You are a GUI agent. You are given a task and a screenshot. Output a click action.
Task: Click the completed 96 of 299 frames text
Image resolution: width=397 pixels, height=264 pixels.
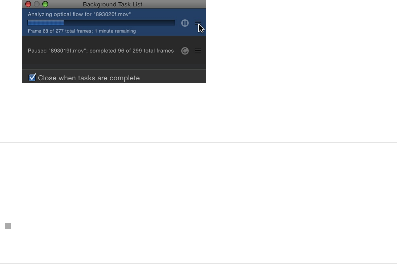132,51
